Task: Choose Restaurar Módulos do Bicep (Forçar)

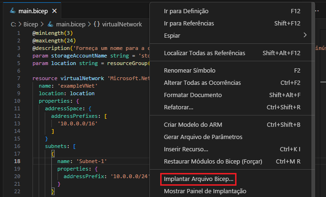Action: (x=232, y=162)
